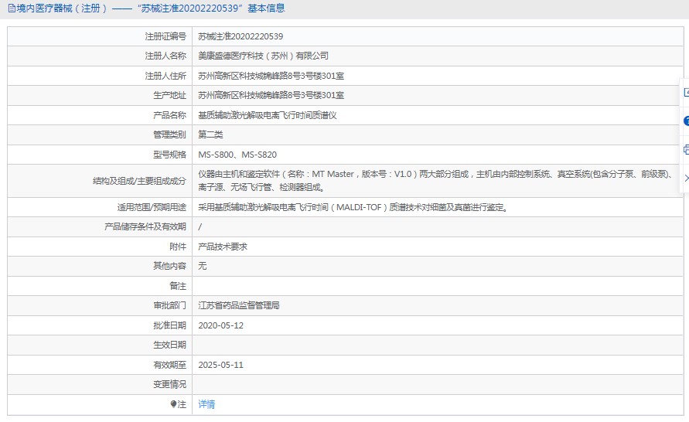Screen dimensions: 689x422
Task: Click the 注册证编号 row label
Action: coord(165,36)
